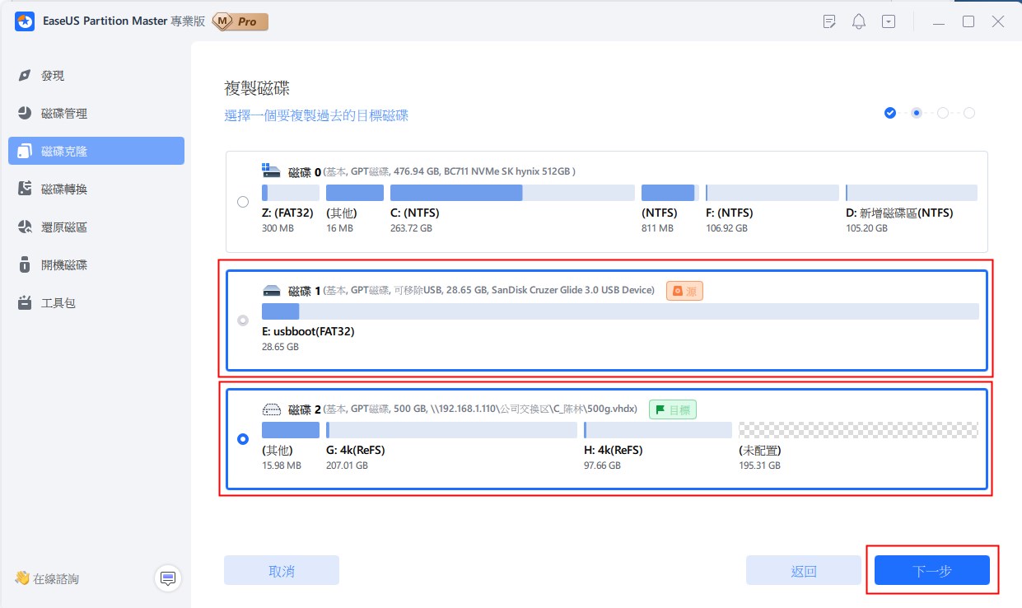Click the feedback chat icon at bottom left
The height and width of the screenshot is (608, 1022).
click(168, 578)
